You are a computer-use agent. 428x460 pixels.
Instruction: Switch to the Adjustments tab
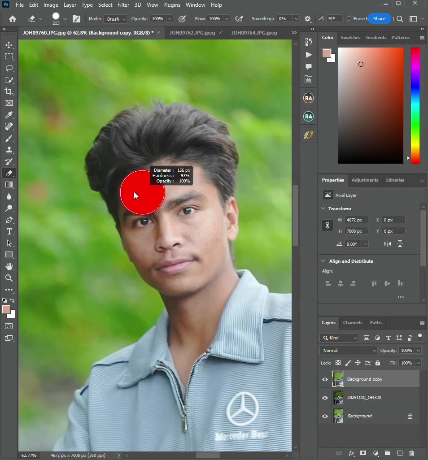click(365, 180)
